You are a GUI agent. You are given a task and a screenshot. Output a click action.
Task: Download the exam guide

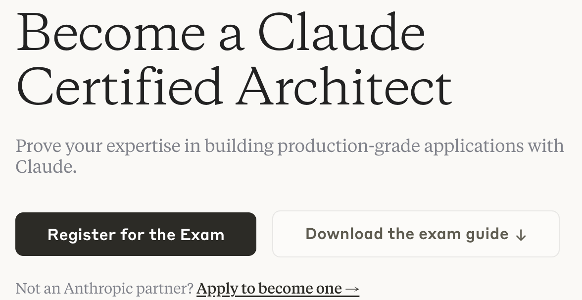click(416, 234)
